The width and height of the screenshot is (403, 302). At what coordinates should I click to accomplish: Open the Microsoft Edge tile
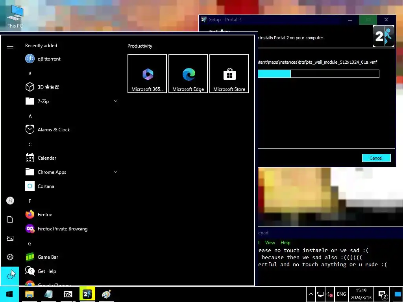click(x=188, y=74)
